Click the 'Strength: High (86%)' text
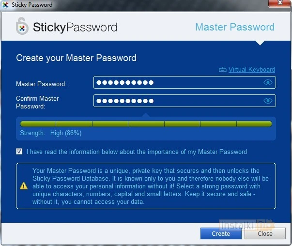292x246 pixels. tap(51, 133)
